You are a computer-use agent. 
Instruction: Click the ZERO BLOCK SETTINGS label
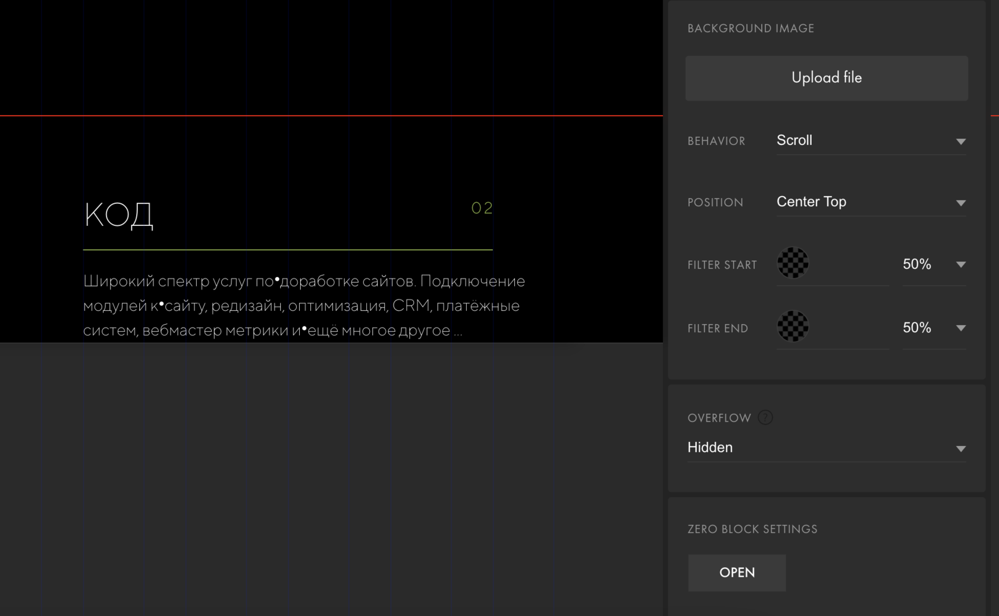[x=752, y=529]
